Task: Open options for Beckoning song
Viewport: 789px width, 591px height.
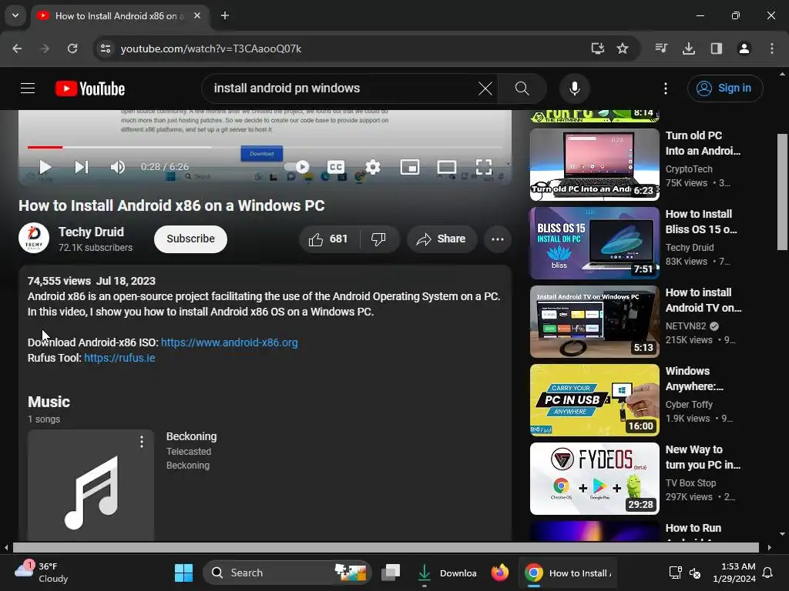Action: 142,442
